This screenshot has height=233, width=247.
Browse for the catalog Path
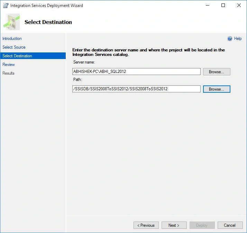tap(217, 89)
